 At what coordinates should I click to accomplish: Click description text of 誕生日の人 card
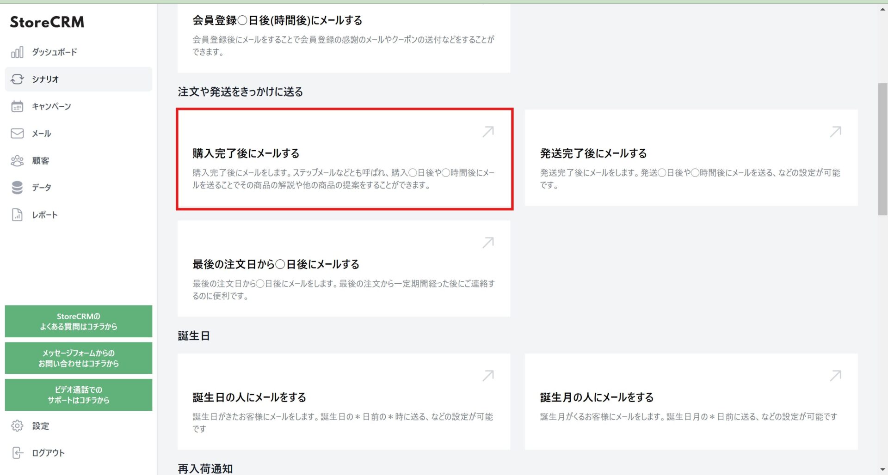coord(343,423)
